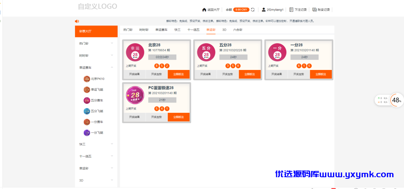
Task: Expand the 快三 sidebar section
Action: [x=96, y=144]
